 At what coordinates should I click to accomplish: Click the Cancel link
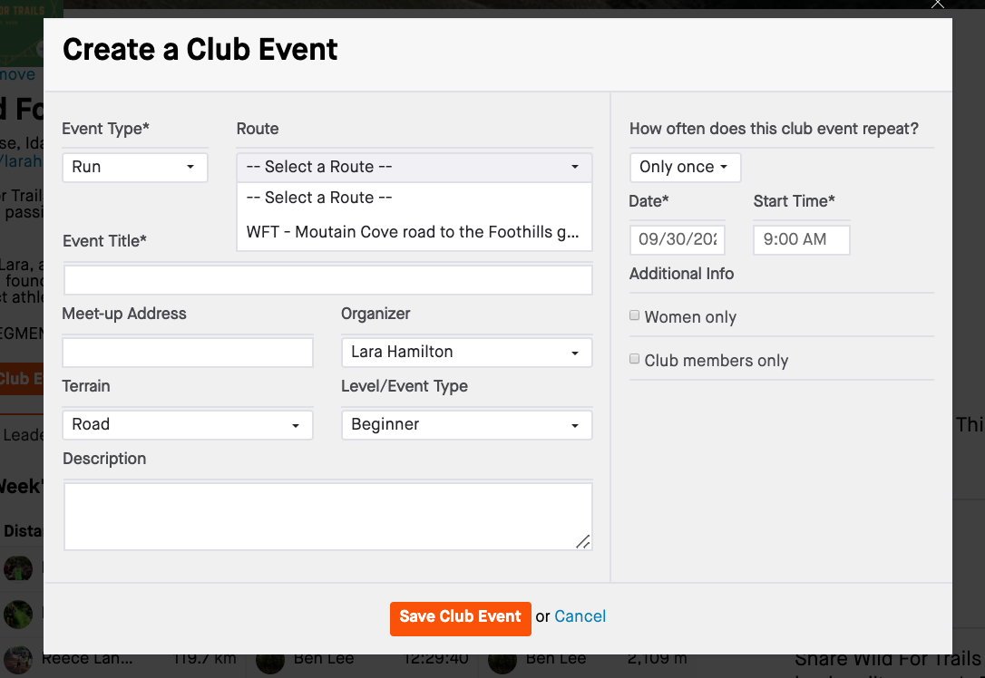[580, 615]
